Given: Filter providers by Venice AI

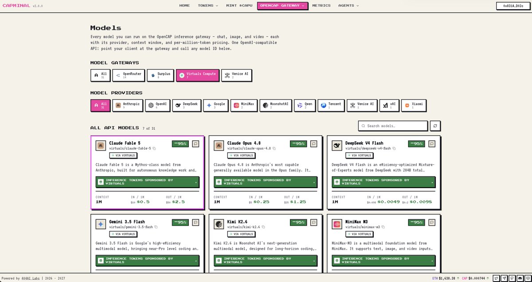Looking at the screenshot, I should click(x=362, y=105).
